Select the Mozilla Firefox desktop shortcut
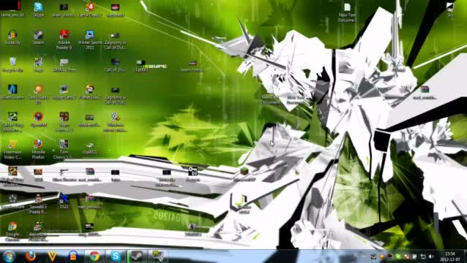 38,150
